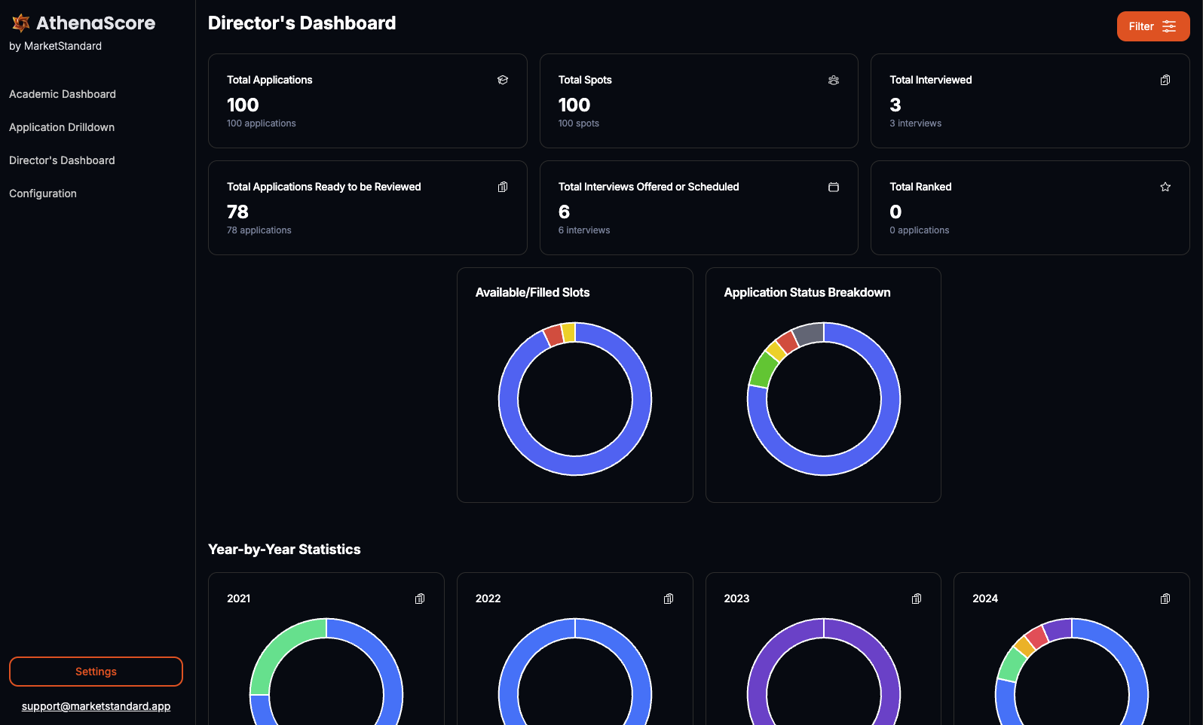The image size is (1203, 725).
Task: Click the Director's Dashboard page heading
Action: tap(302, 23)
